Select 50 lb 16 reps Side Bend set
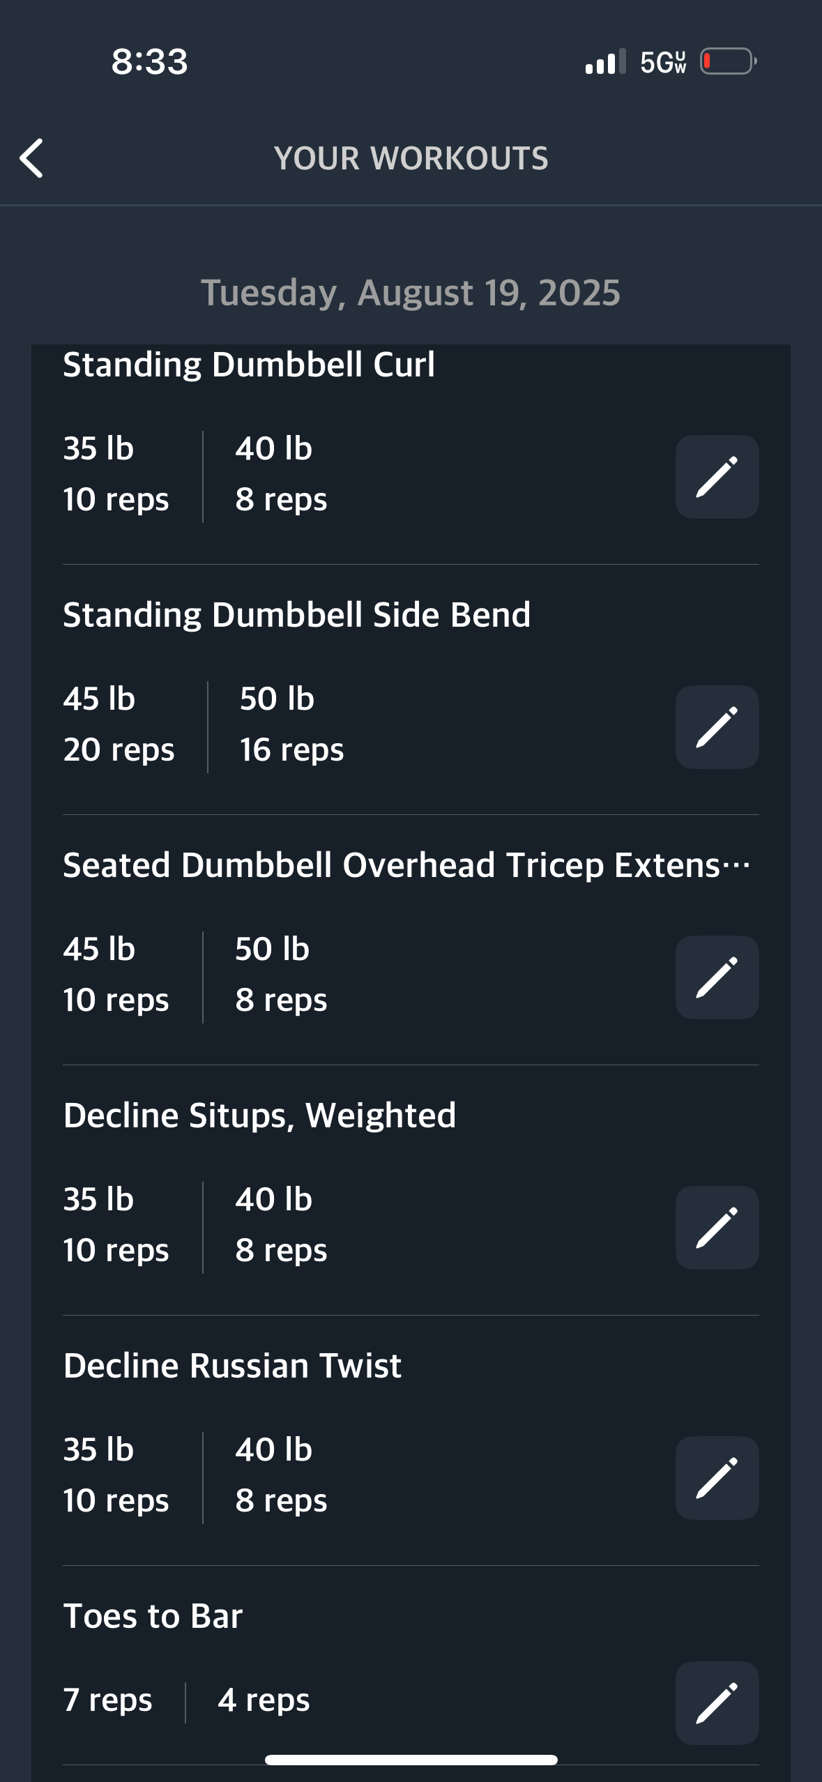Viewport: 822px width, 1782px height. (x=291, y=724)
